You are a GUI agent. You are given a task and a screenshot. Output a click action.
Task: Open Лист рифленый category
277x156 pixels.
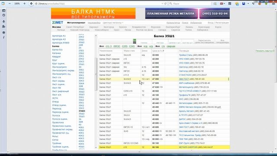pos(61,91)
